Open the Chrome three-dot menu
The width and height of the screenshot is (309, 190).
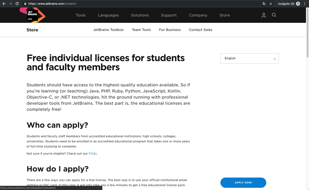pos(304,4)
